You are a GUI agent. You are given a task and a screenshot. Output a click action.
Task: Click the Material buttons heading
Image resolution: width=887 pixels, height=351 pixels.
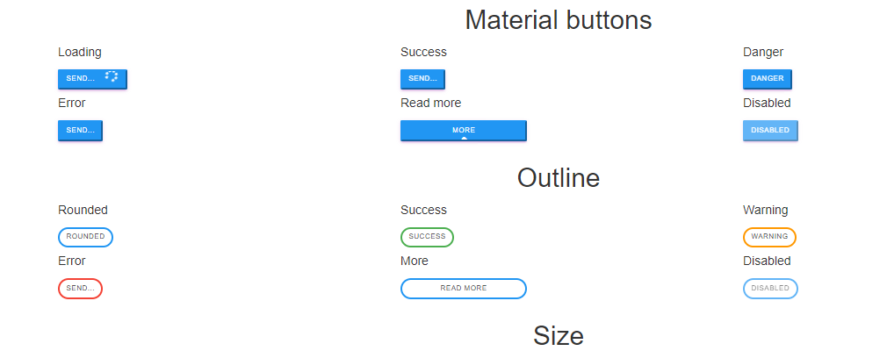click(559, 20)
